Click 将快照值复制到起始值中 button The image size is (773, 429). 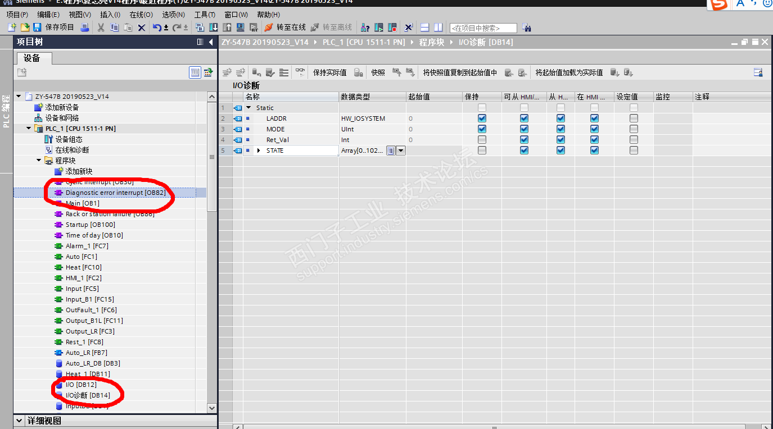point(460,72)
